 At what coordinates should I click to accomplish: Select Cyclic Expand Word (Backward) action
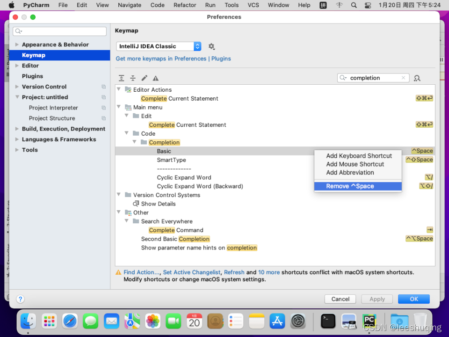200,186
